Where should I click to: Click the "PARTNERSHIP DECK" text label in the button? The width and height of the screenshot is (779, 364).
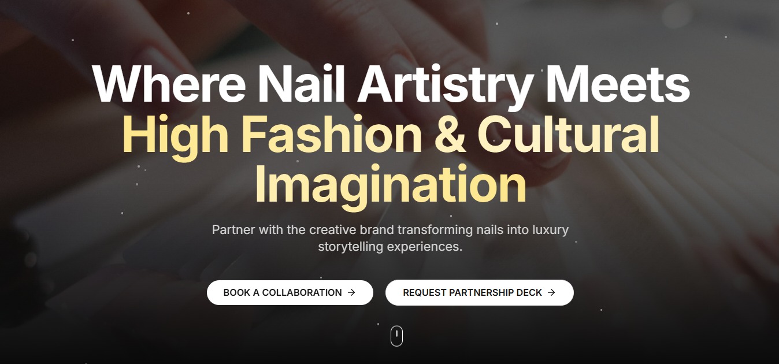pos(495,292)
